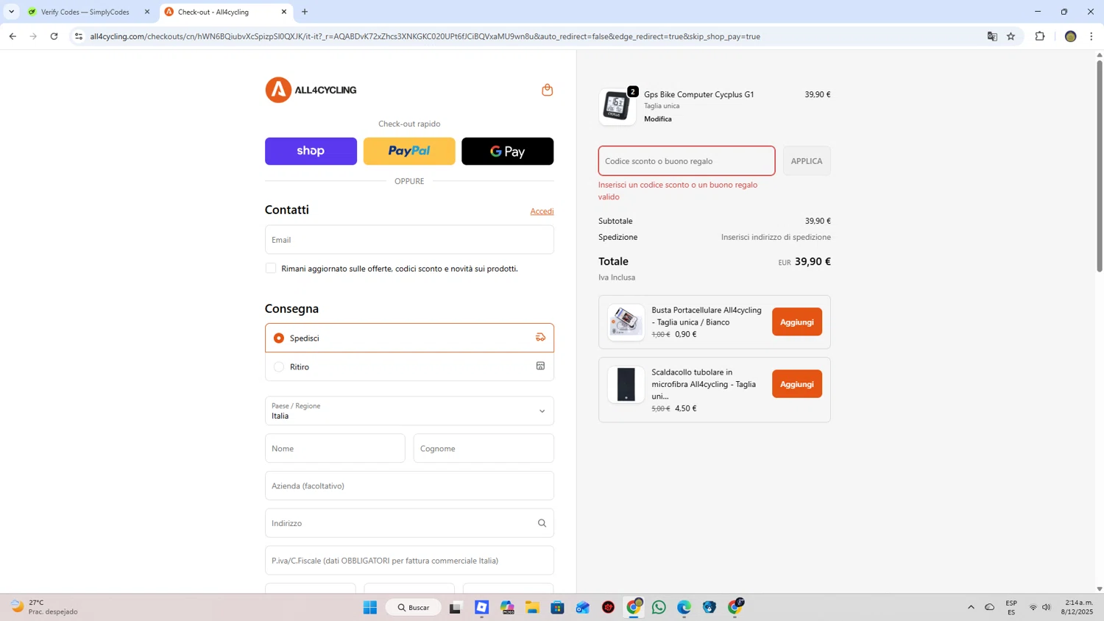This screenshot has width=1104, height=621.
Task: Open WhatsApp from the taskbar
Action: point(659,607)
